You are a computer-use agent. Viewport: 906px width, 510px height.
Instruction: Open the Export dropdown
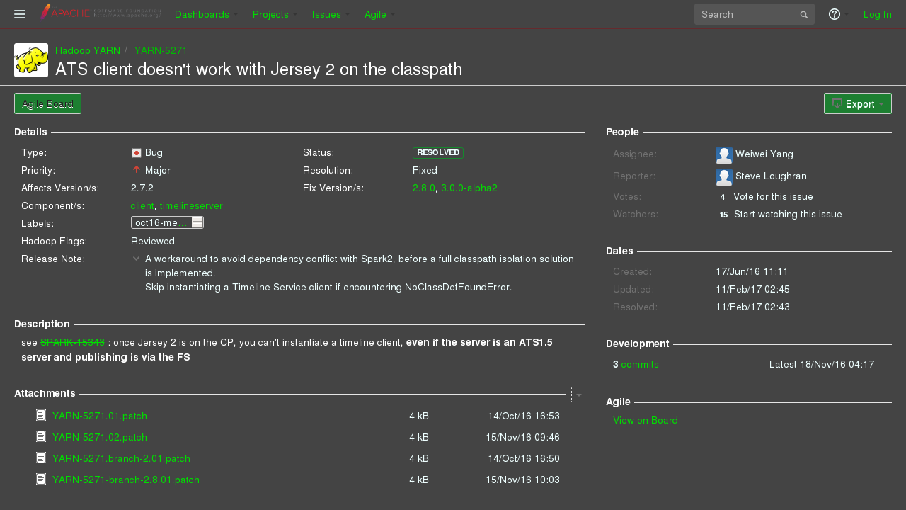(x=858, y=103)
